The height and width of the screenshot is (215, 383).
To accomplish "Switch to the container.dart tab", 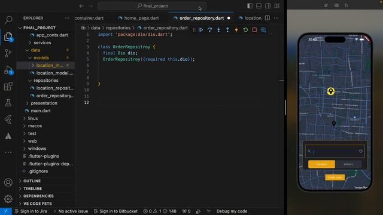I will coord(89,18).
